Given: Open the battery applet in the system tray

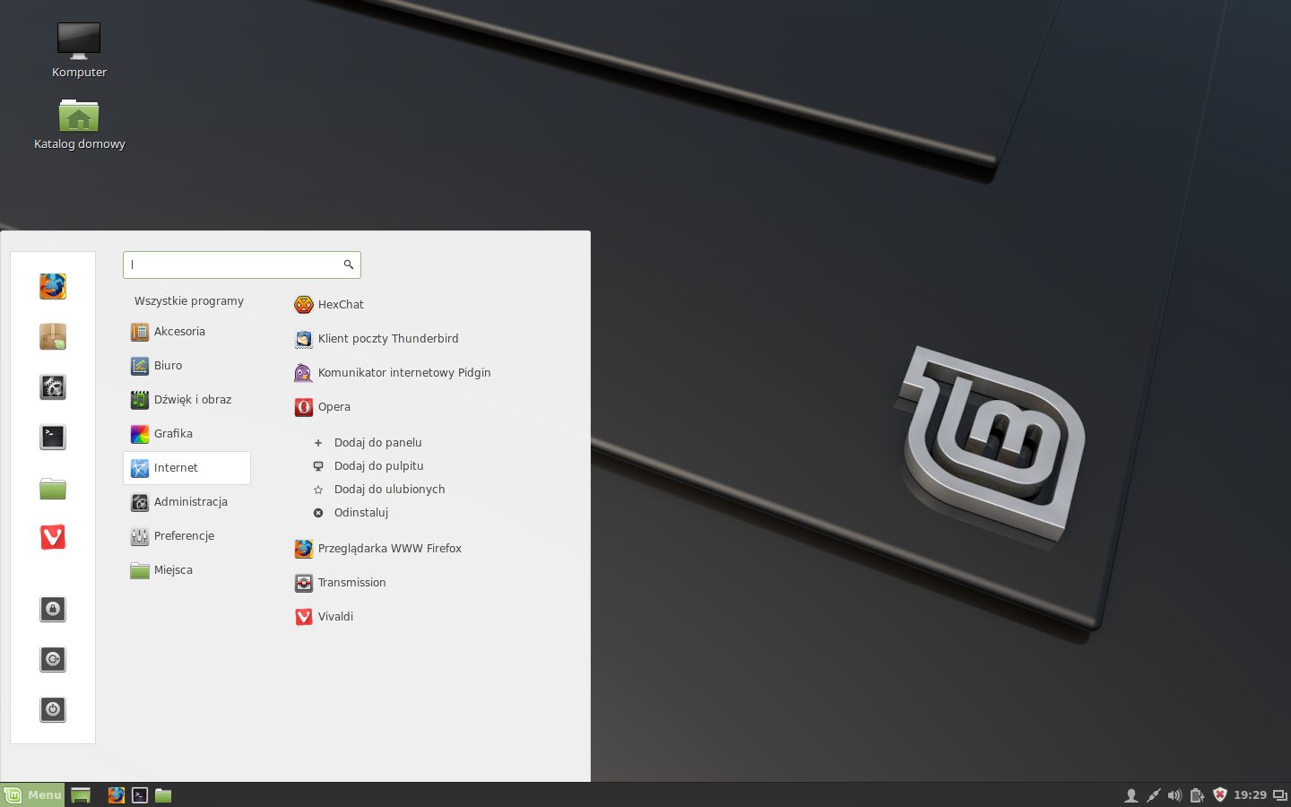Looking at the screenshot, I should 1197,795.
